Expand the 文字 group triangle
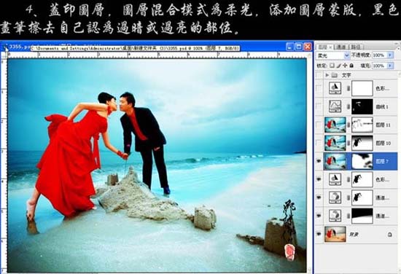Screen dimensions: 401x274 pyautogui.click(x=327, y=75)
